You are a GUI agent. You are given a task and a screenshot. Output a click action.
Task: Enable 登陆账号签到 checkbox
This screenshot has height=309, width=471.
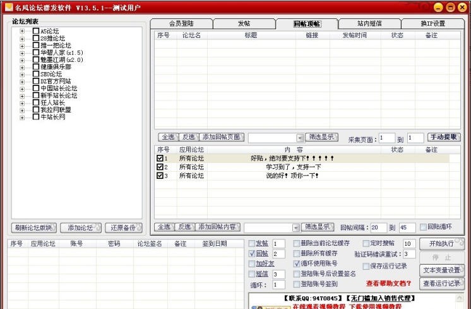click(x=297, y=284)
